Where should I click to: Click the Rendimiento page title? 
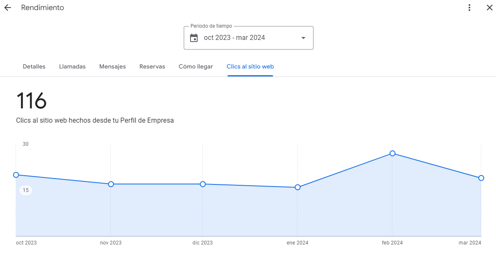43,8
